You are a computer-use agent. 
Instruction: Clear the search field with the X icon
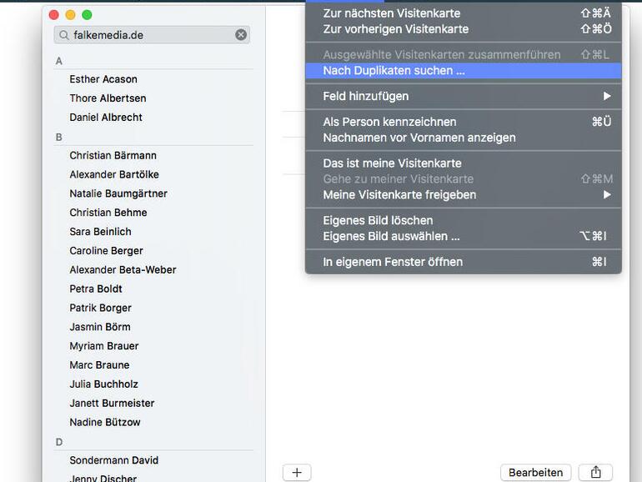[241, 35]
